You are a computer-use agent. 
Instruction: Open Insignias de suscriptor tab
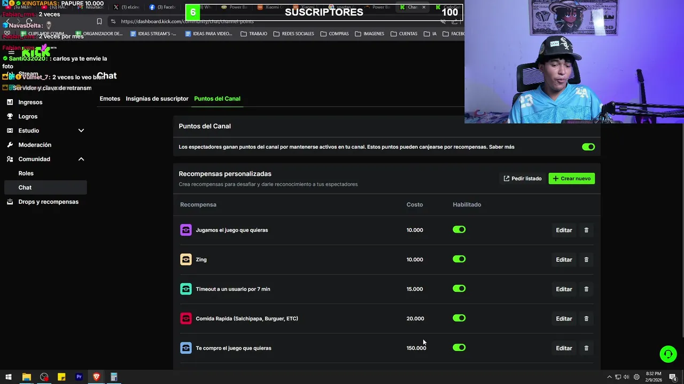[x=157, y=99]
